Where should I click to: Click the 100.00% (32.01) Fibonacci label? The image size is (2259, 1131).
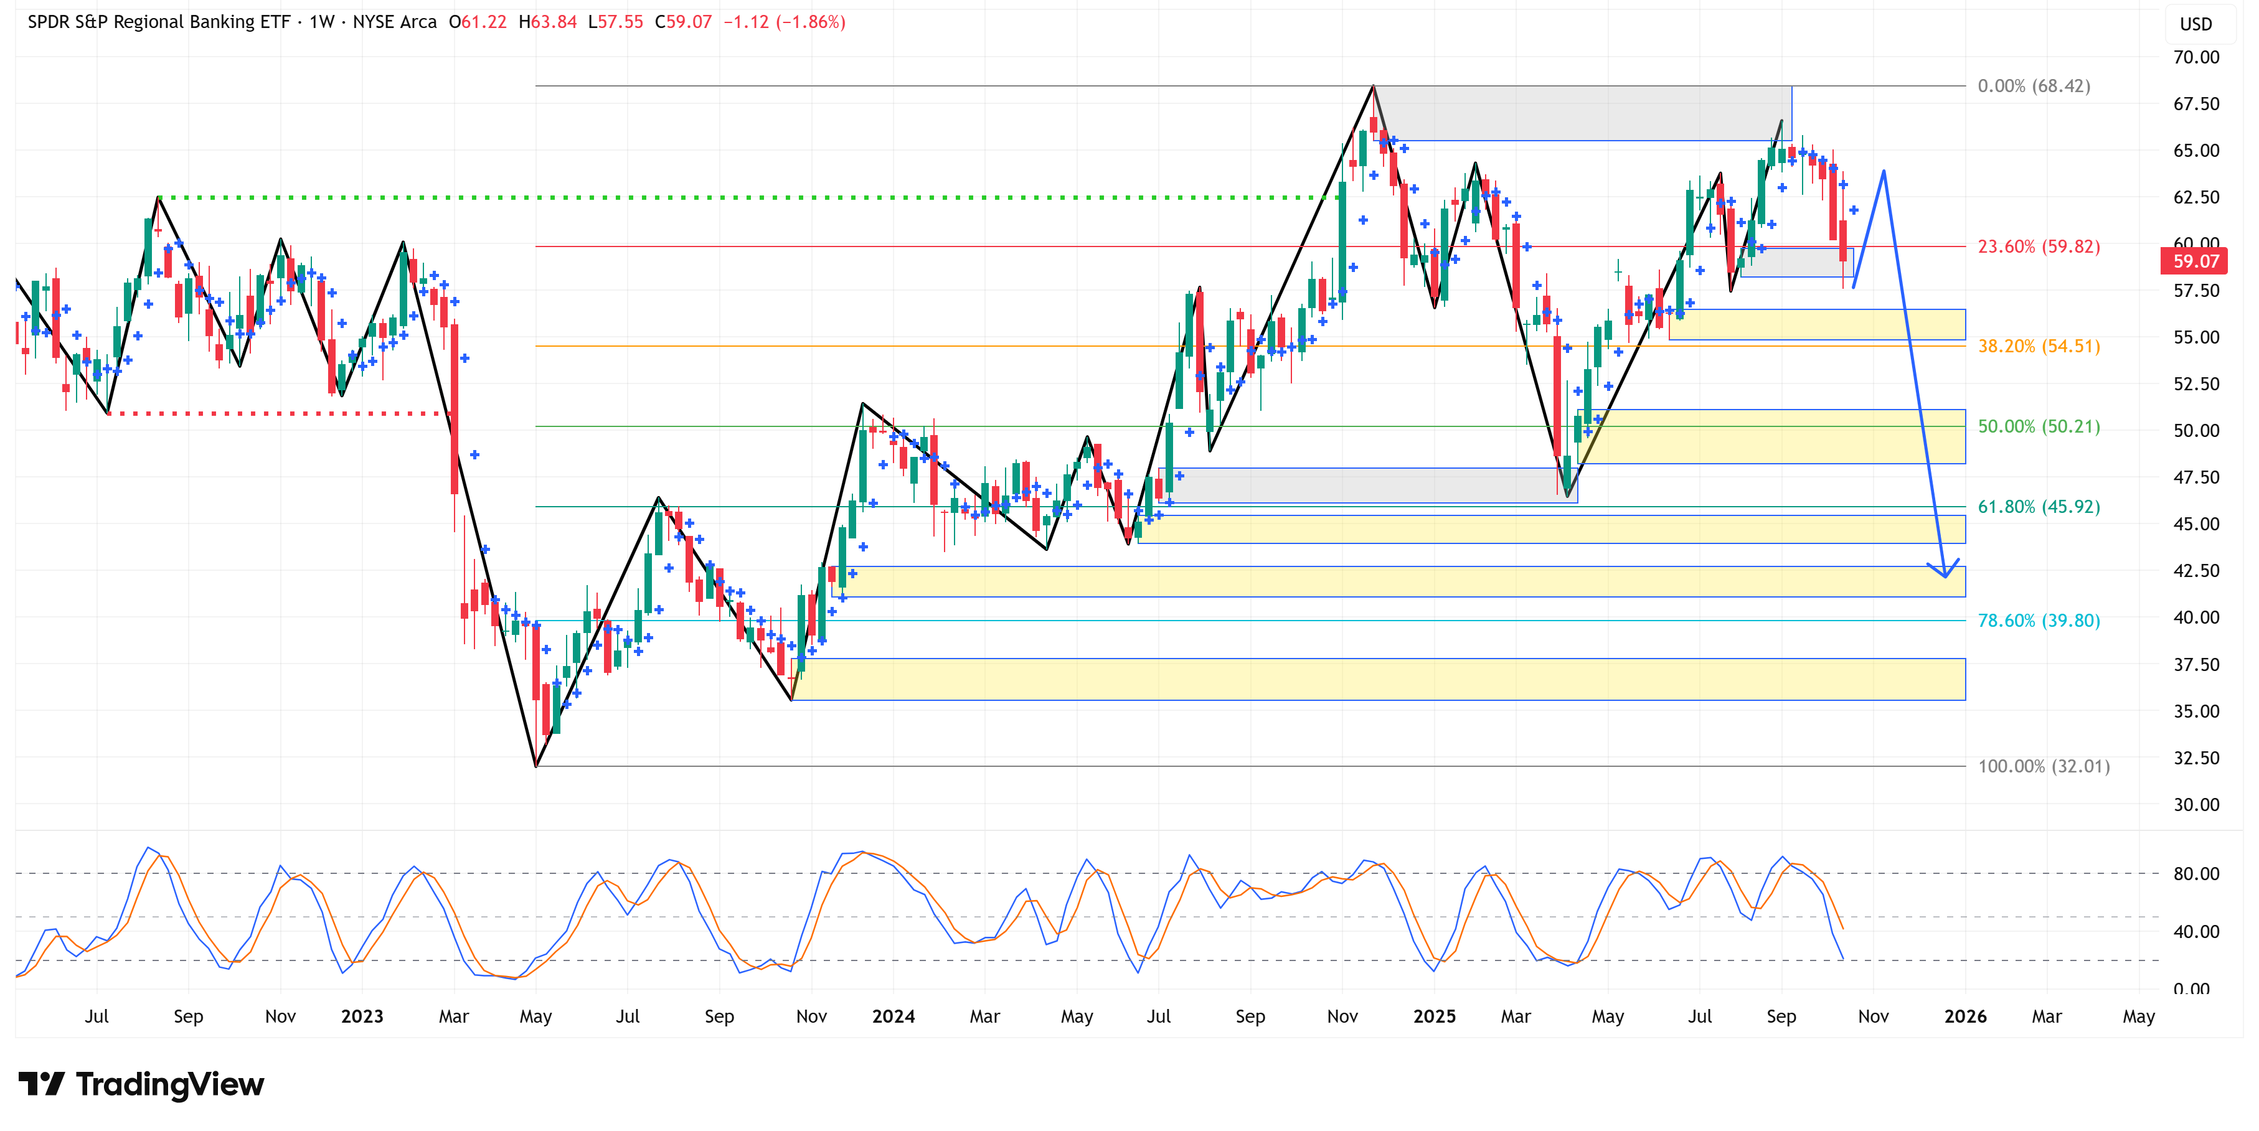coord(2044,766)
